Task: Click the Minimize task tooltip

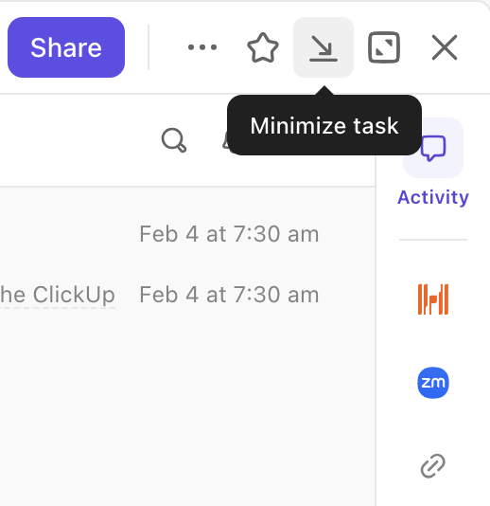Action: pos(324,125)
